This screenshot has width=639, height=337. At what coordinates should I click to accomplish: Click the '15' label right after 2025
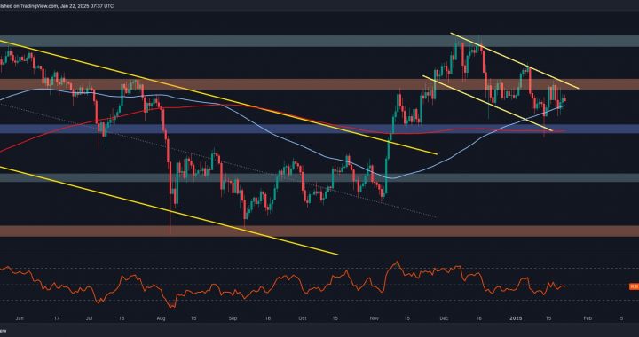(548, 317)
